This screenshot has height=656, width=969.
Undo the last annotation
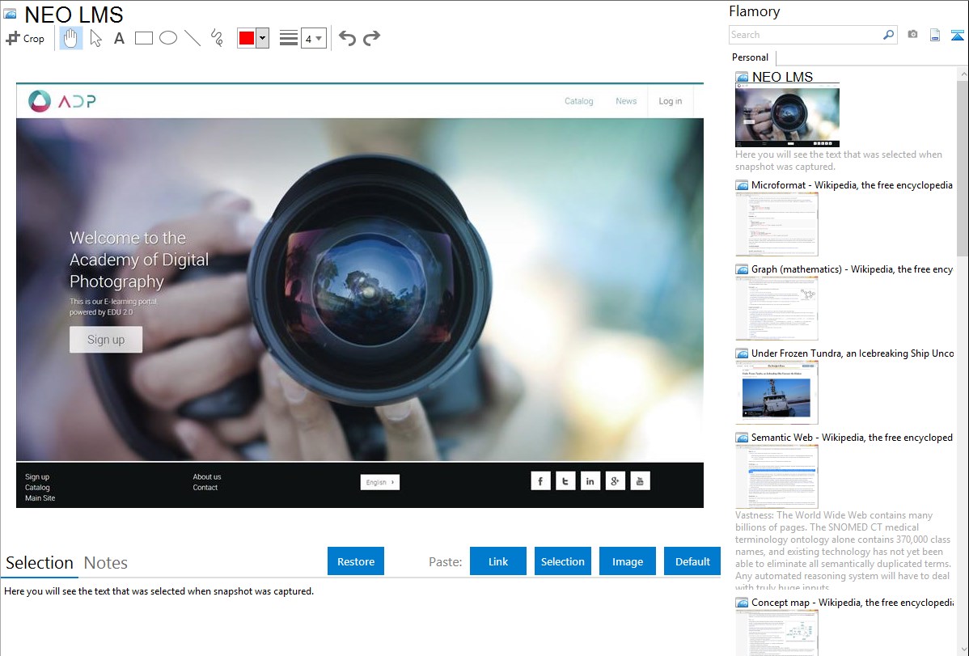(x=347, y=38)
